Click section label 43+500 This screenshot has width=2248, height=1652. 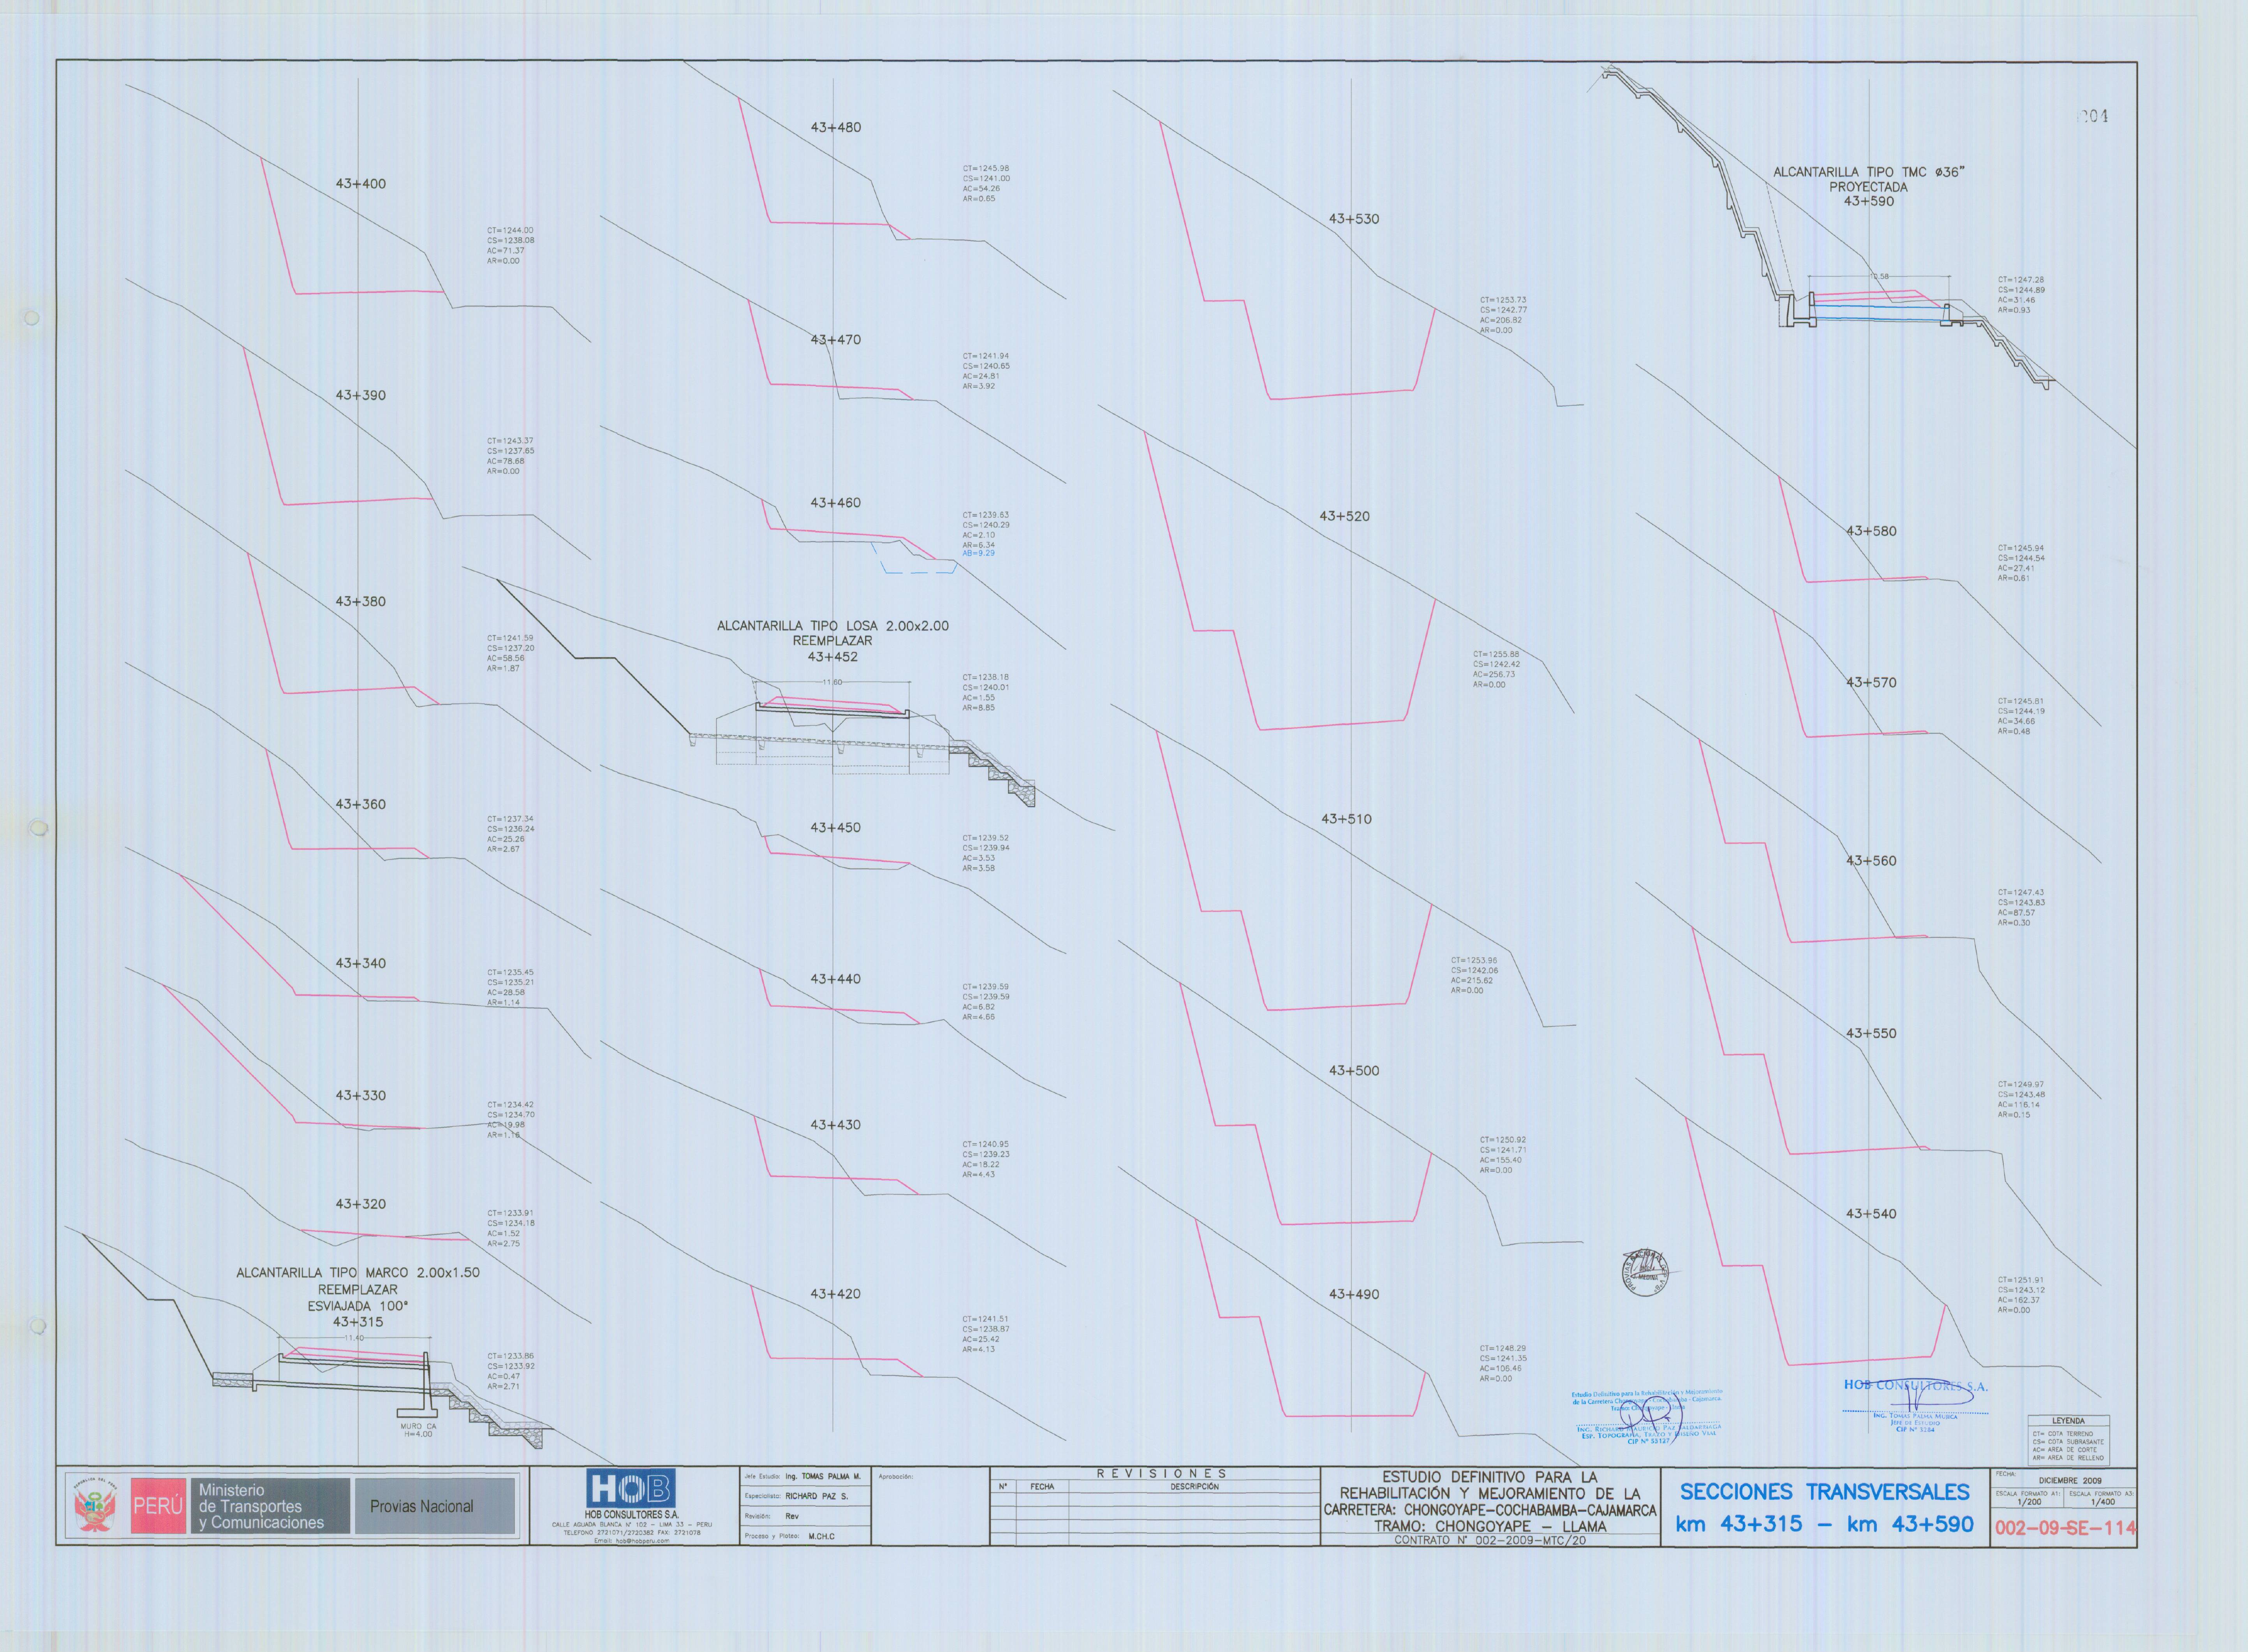click(x=1354, y=1071)
